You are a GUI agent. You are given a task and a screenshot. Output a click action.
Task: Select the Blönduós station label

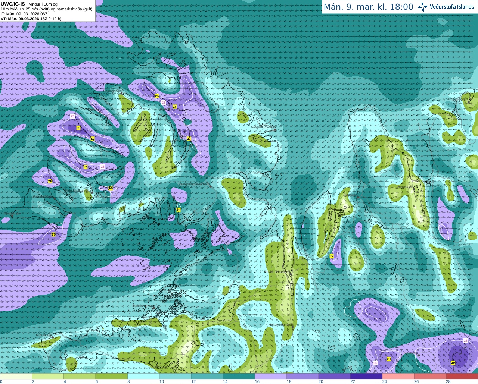350,195
